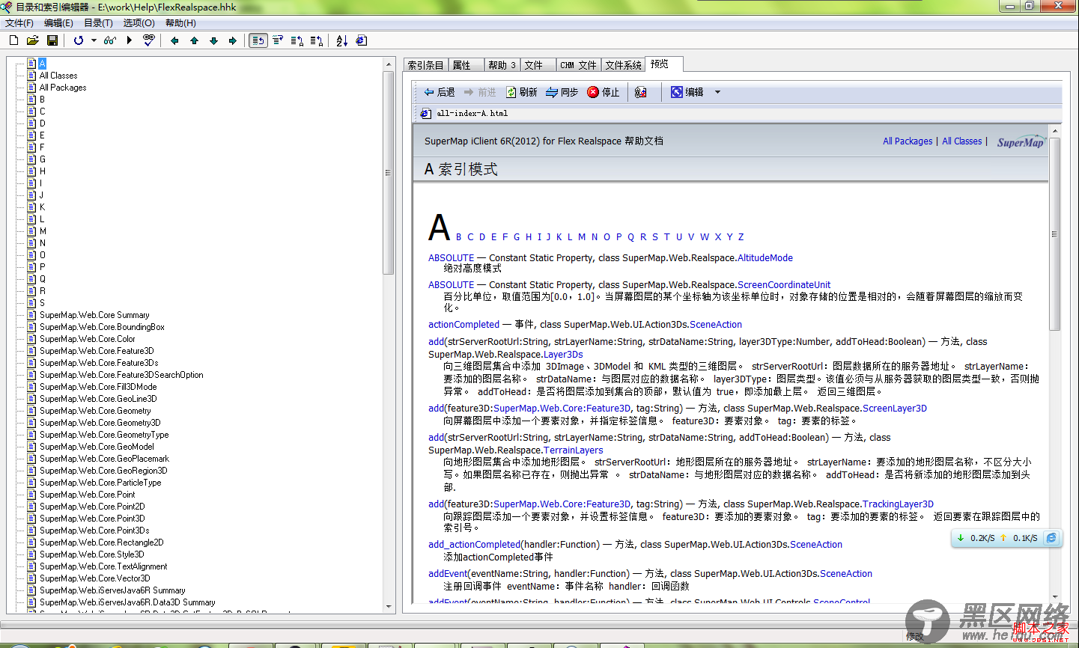
Task: Click the Internet Explorer page icon in the main toolbar
Action: pos(362,40)
